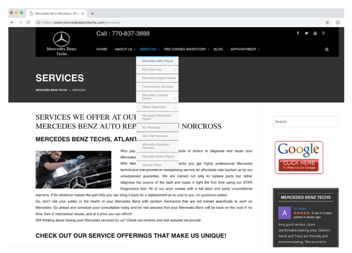Close the Mercedes Benz Mechanic Shop tab
The height and width of the screenshot is (253, 352).
click(x=83, y=13)
